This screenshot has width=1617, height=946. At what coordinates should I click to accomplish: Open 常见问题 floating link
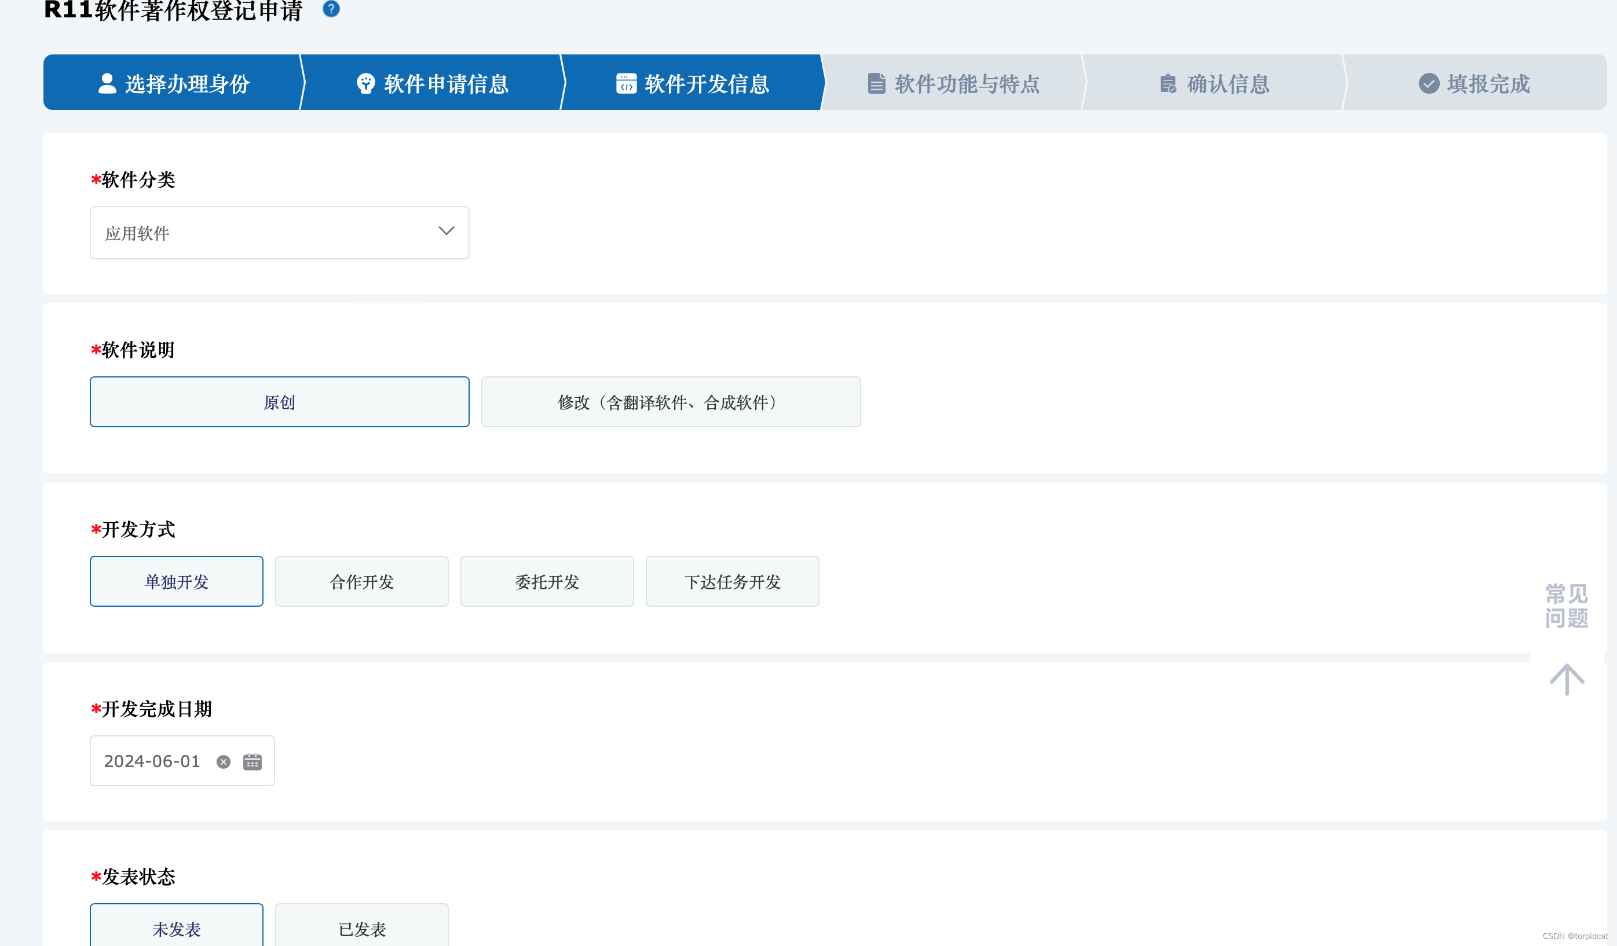1565,606
